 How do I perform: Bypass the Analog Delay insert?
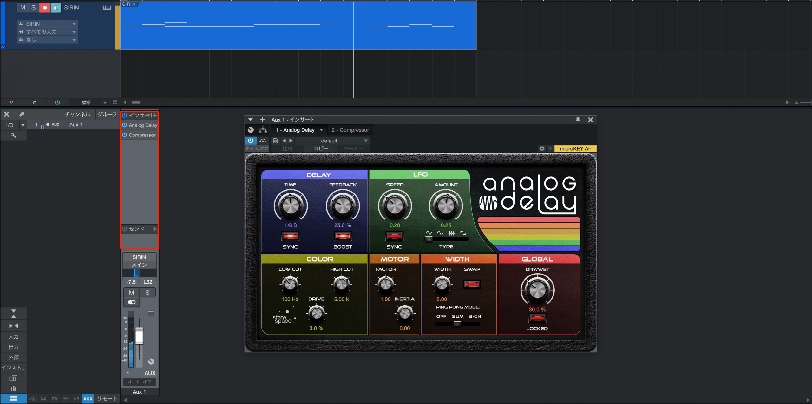coord(125,125)
